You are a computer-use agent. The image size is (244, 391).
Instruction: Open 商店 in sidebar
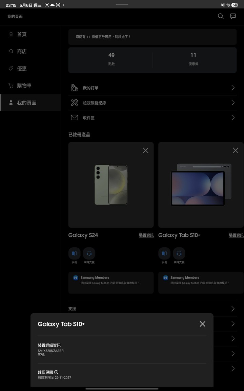(x=30, y=51)
